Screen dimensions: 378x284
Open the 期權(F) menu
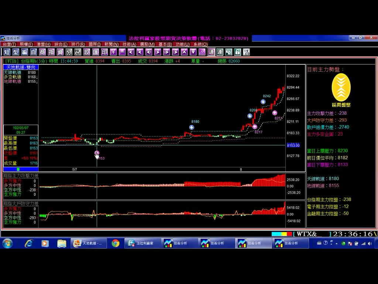click(26, 44)
